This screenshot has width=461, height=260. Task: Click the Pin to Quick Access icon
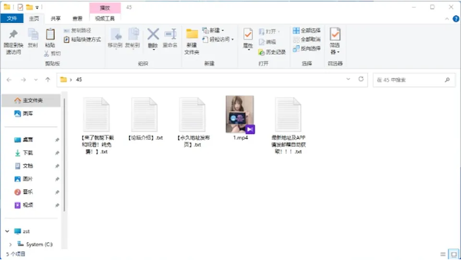click(13, 35)
